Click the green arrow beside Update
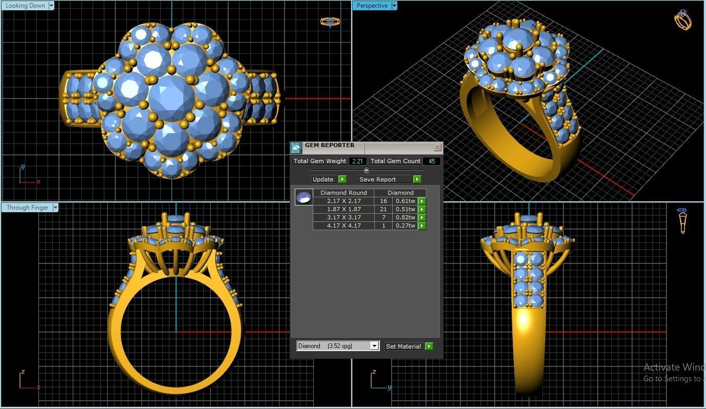This screenshot has width=706, height=409. pos(342,179)
